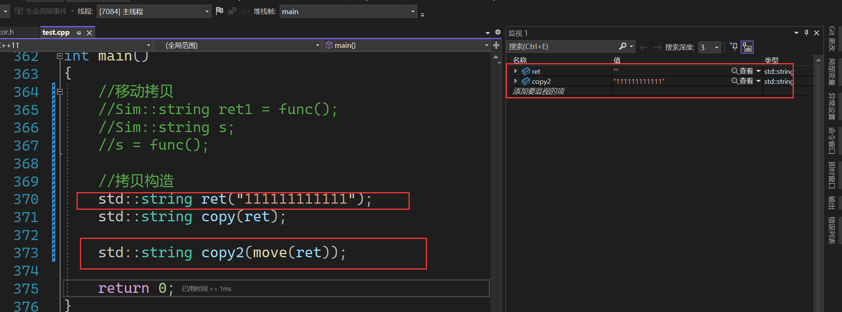Open search options dropdown in Watch search
Viewport: 842px width, 312px height.
coord(632,46)
